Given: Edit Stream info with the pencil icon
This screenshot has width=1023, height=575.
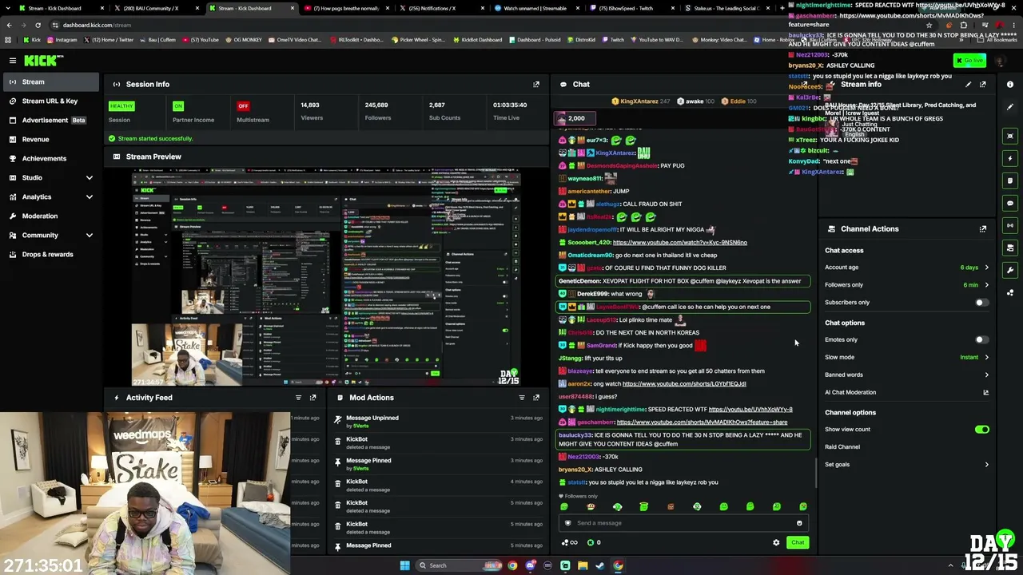Looking at the screenshot, I should click(x=968, y=84).
